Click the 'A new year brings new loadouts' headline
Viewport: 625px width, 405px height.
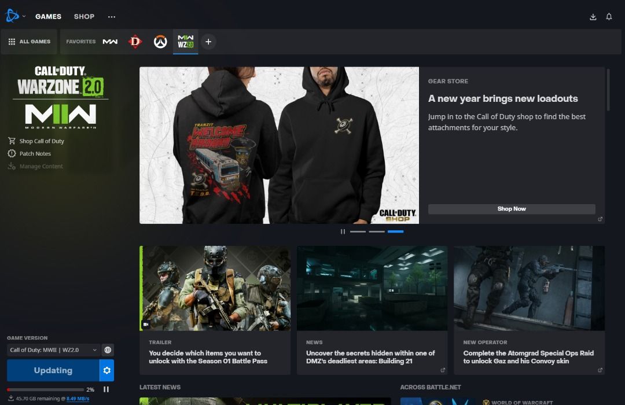503,98
